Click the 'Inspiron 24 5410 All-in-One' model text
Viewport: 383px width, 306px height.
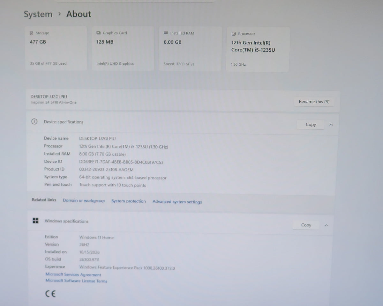53,102
